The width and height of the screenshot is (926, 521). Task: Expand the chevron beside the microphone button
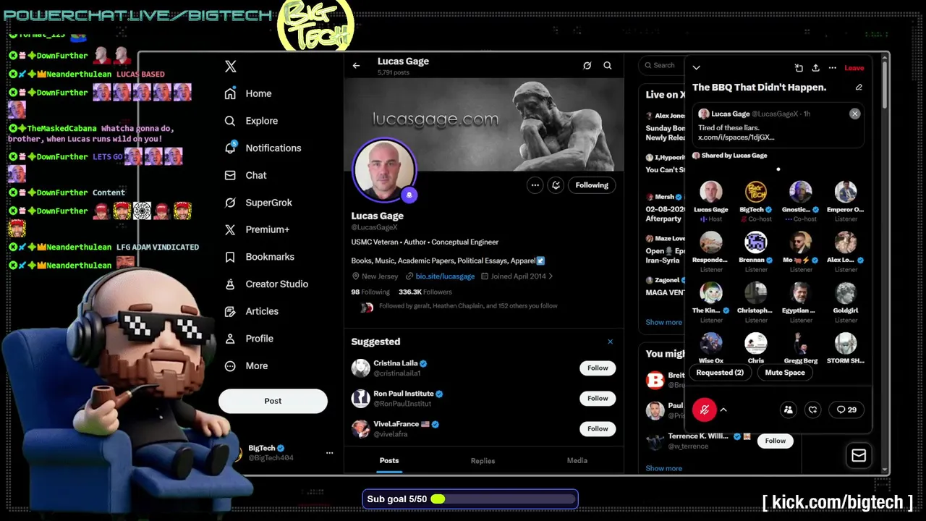tap(723, 410)
